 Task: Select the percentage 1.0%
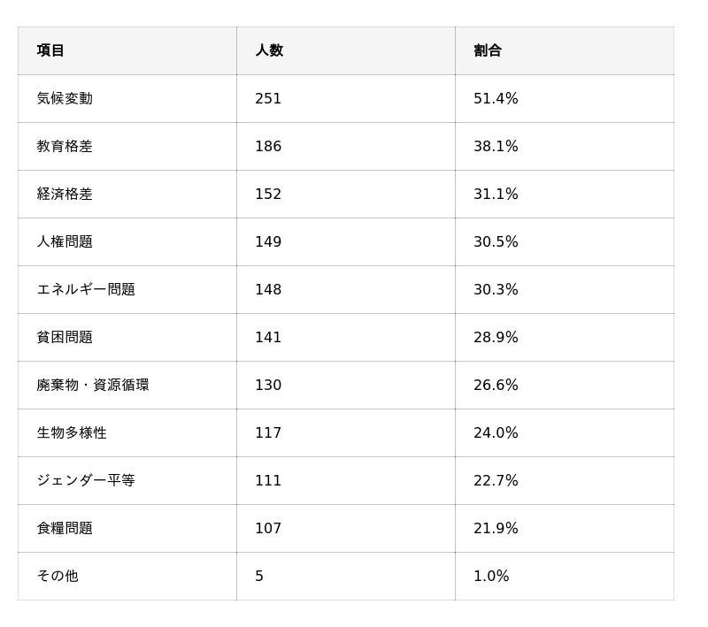(491, 576)
